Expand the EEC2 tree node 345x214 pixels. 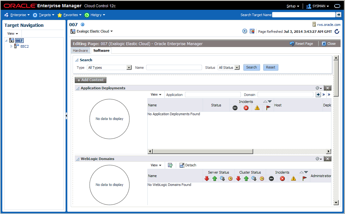pos(11,46)
